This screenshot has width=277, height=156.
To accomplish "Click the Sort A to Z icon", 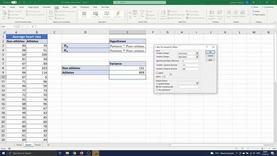I will tap(130, 13).
